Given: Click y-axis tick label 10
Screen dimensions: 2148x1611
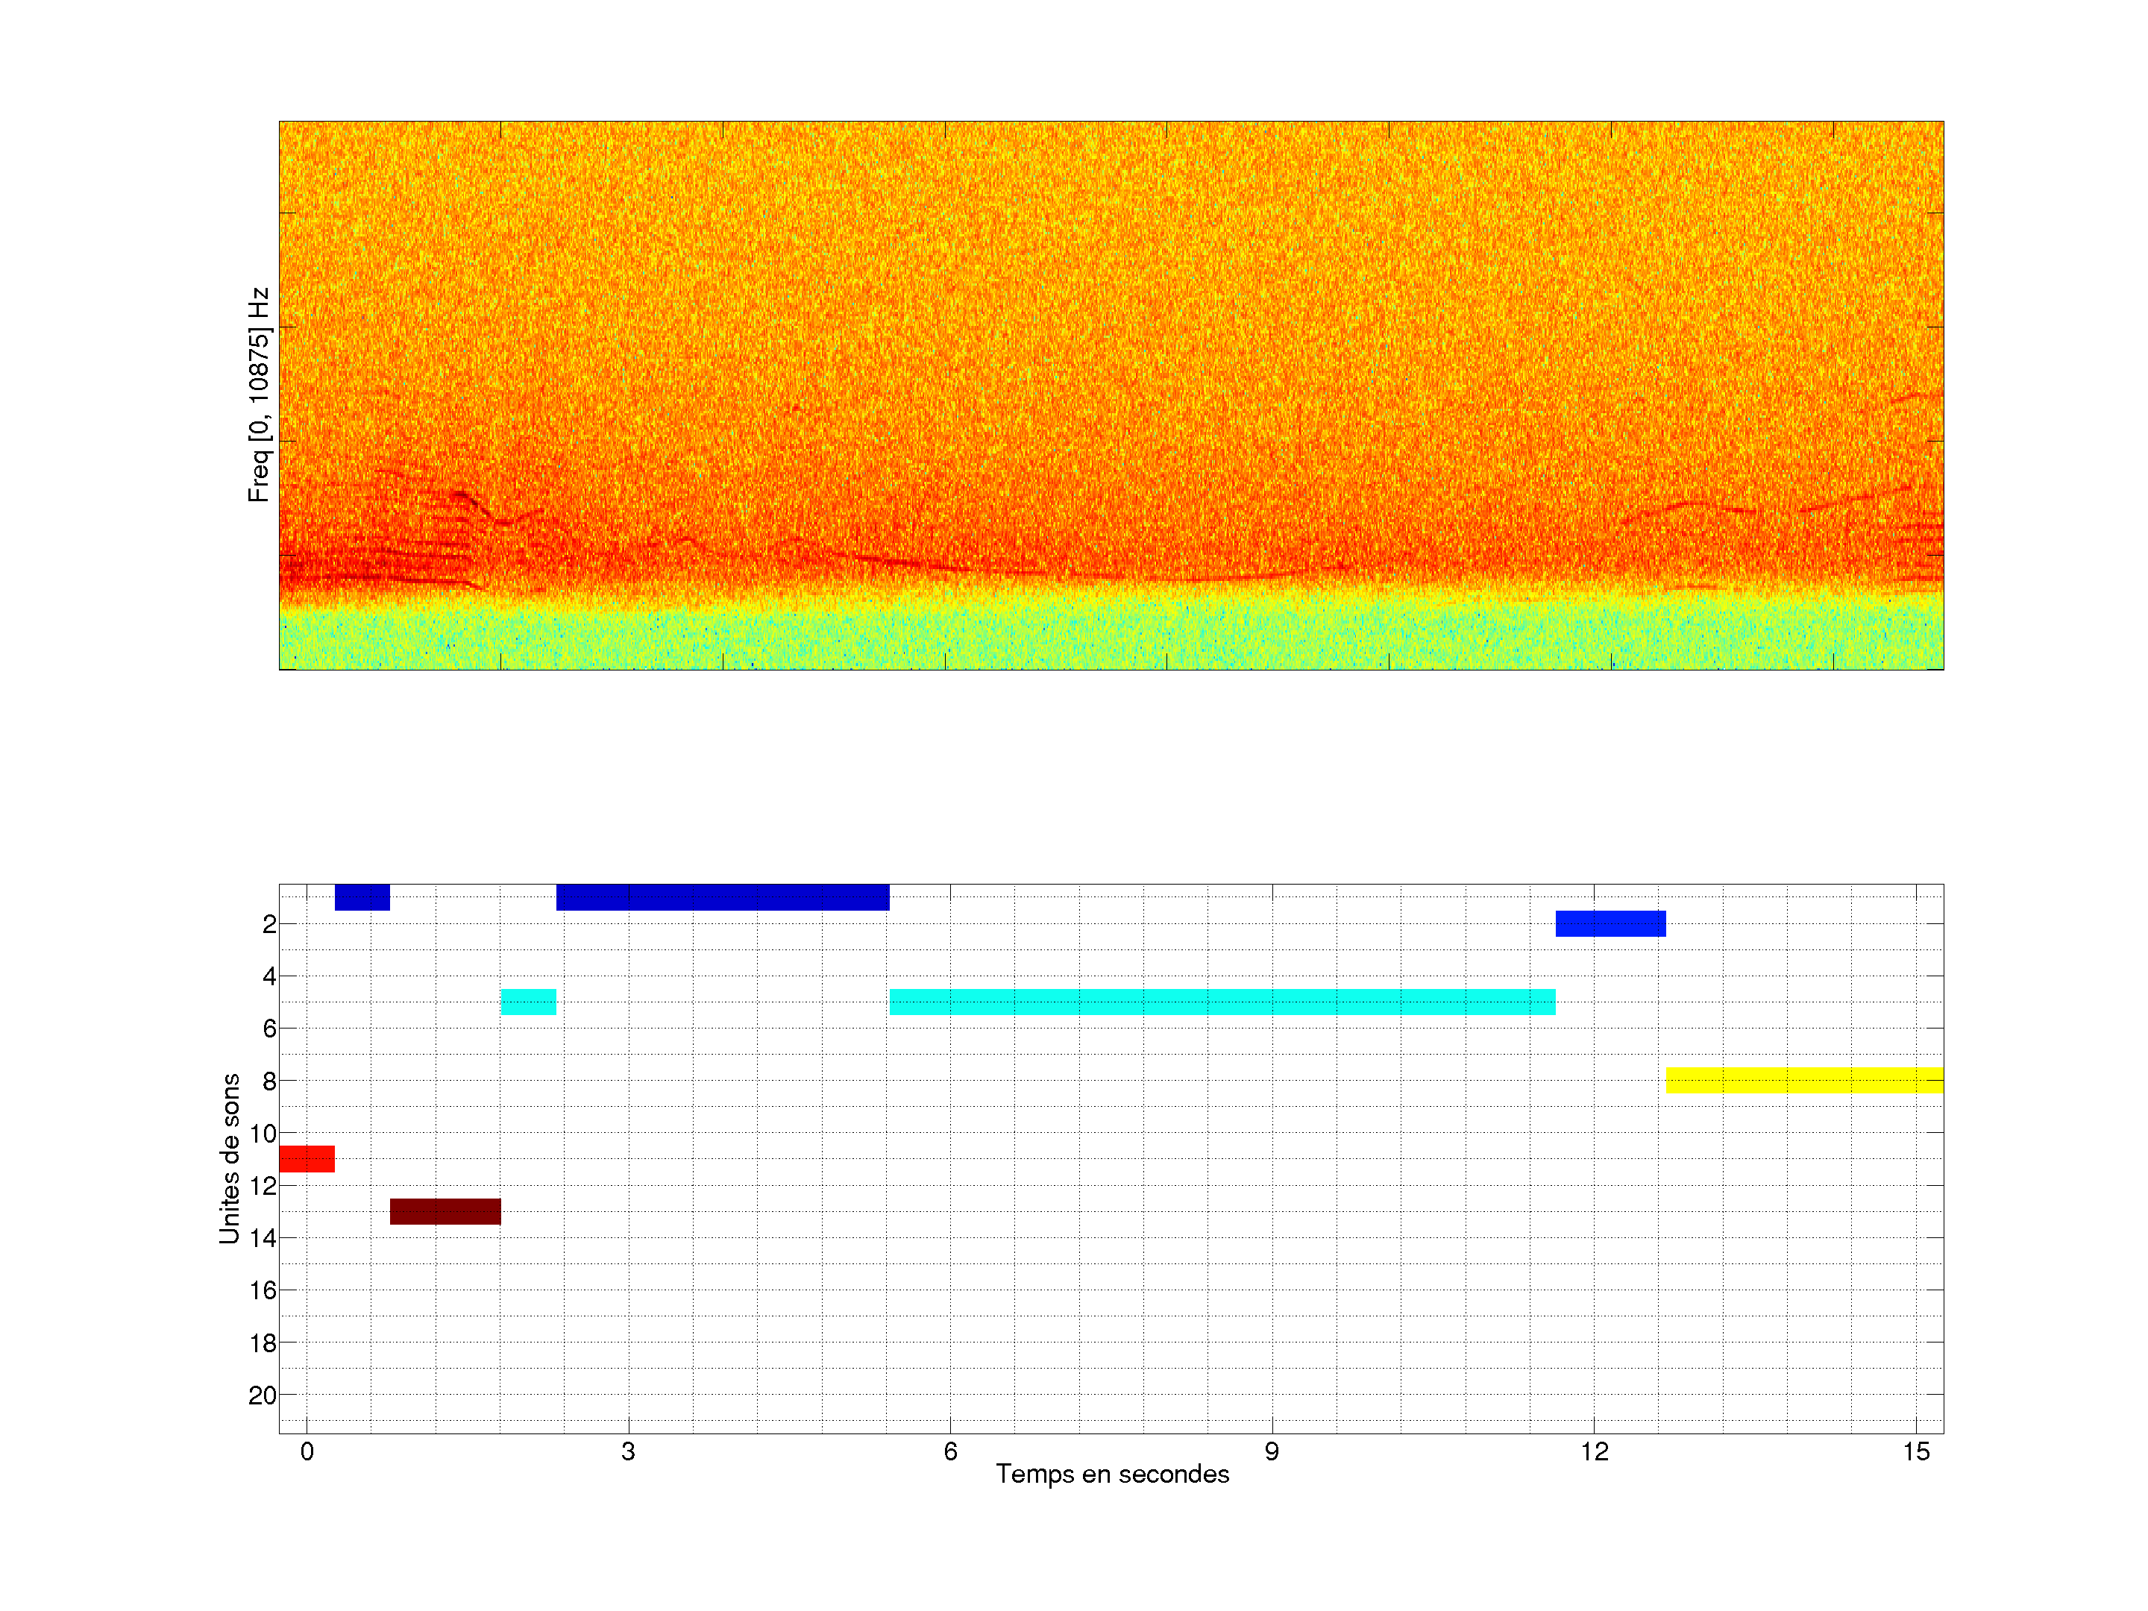Looking at the screenshot, I should [x=263, y=1133].
